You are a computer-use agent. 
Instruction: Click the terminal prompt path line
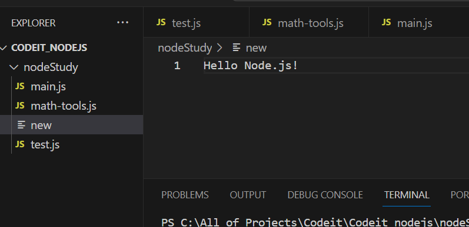315,222
